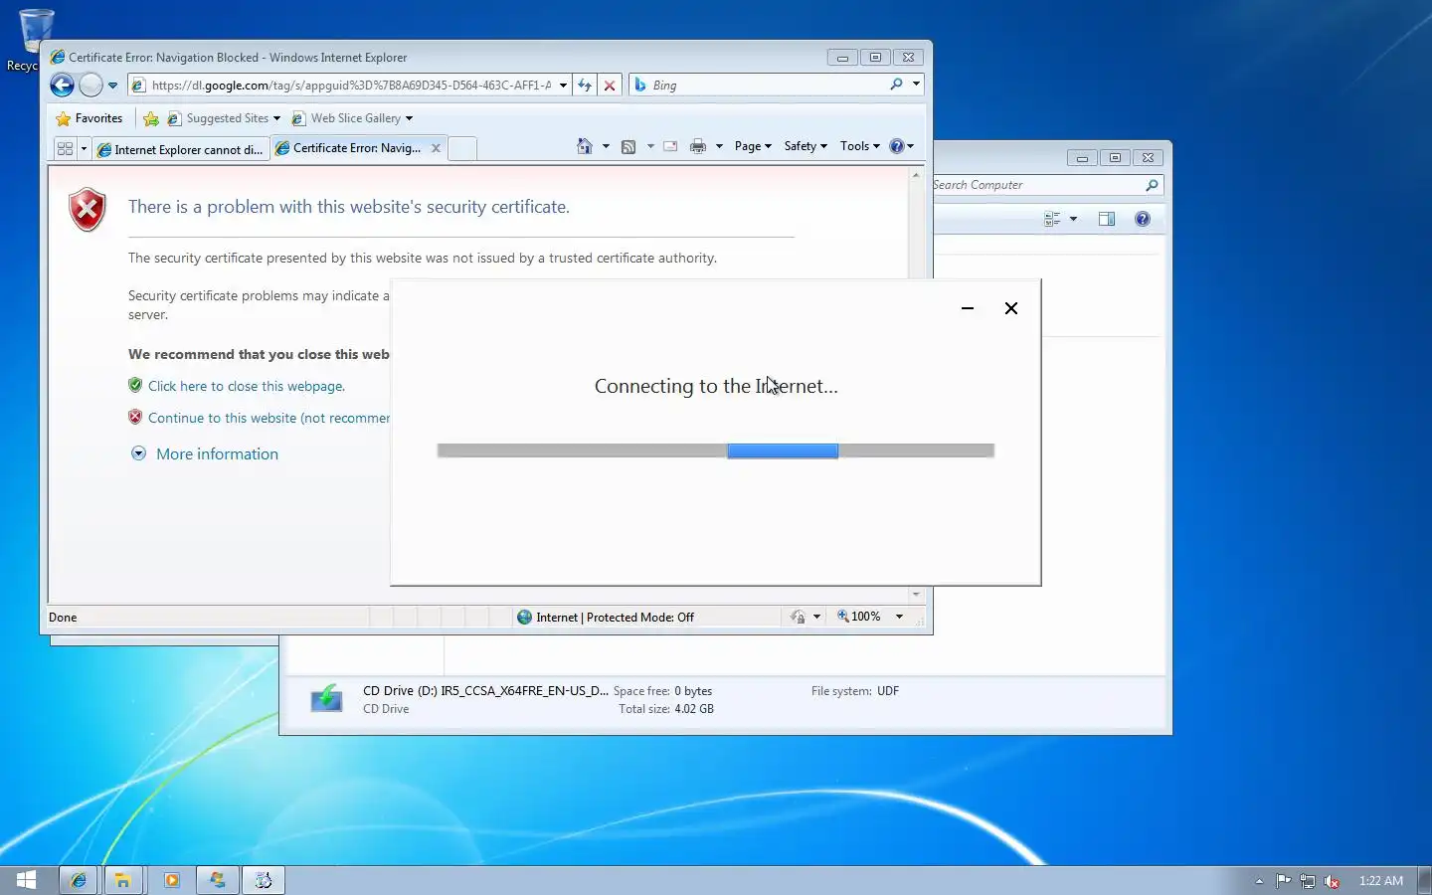Change view icon in Computer window
This screenshot has width=1432, height=895.
(x=1053, y=219)
